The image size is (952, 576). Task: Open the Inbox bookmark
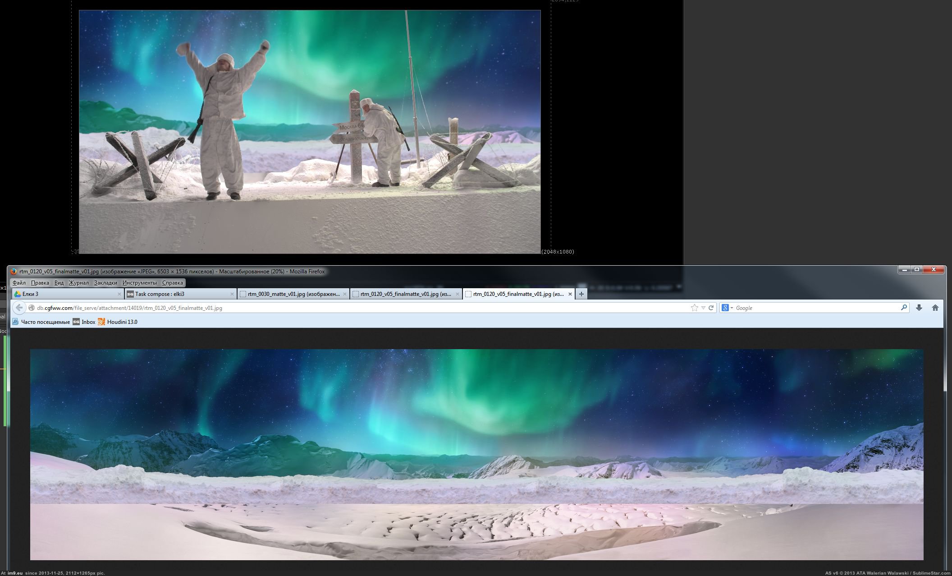84,322
